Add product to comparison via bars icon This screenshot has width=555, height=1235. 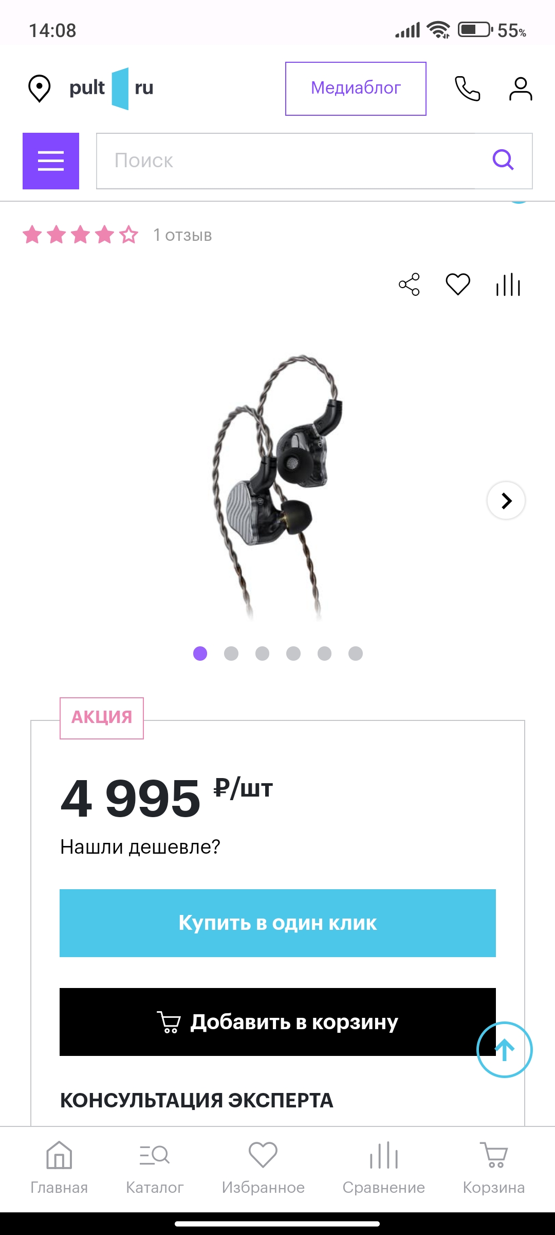tap(508, 285)
